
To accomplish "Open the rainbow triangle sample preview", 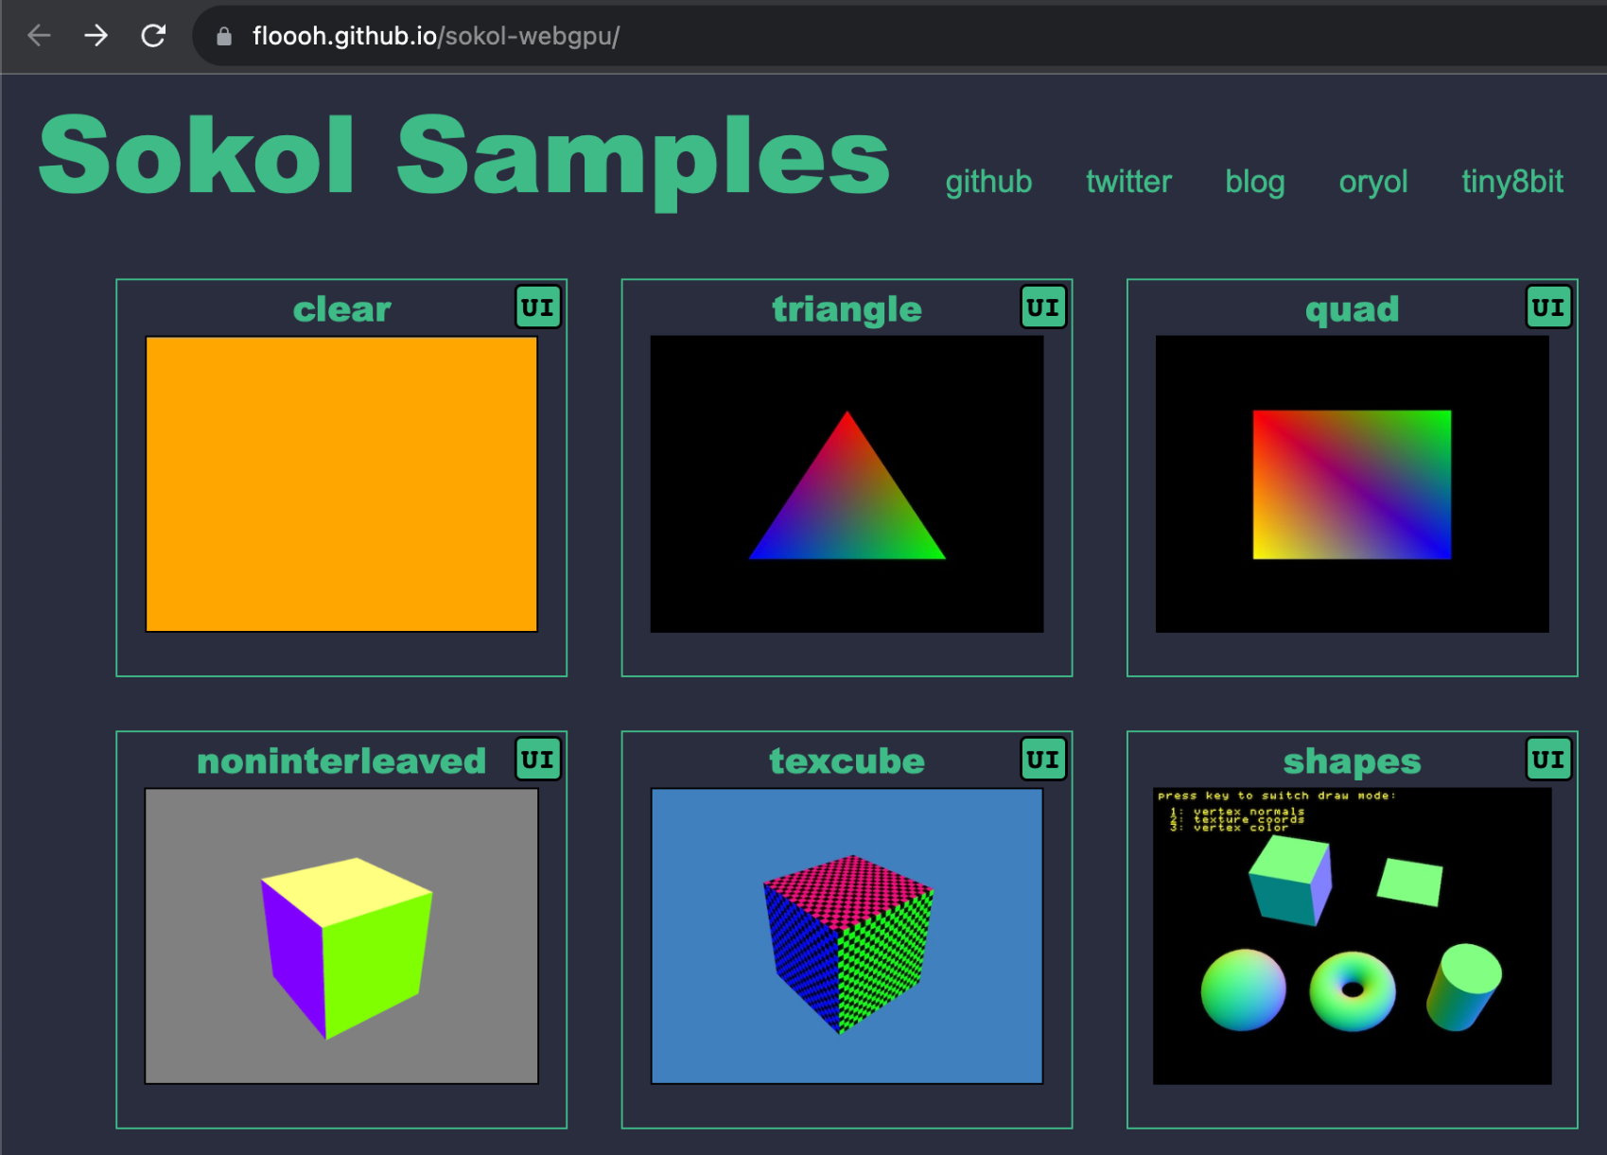I will tap(847, 483).
